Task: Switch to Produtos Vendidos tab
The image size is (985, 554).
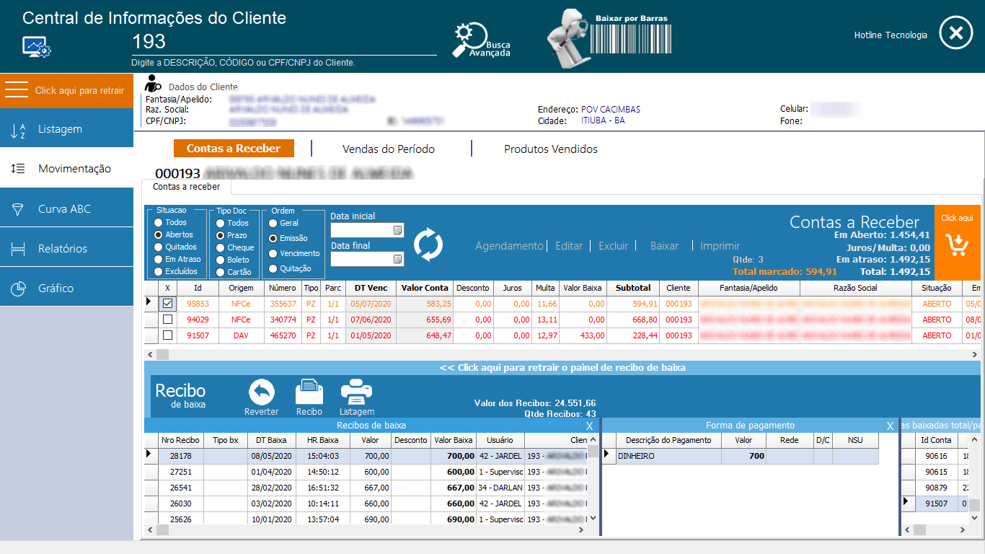Action: (551, 149)
